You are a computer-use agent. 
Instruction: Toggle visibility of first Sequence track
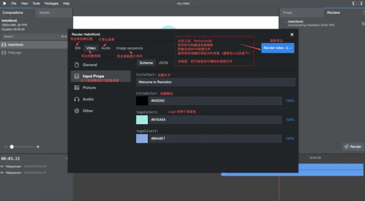2,166
